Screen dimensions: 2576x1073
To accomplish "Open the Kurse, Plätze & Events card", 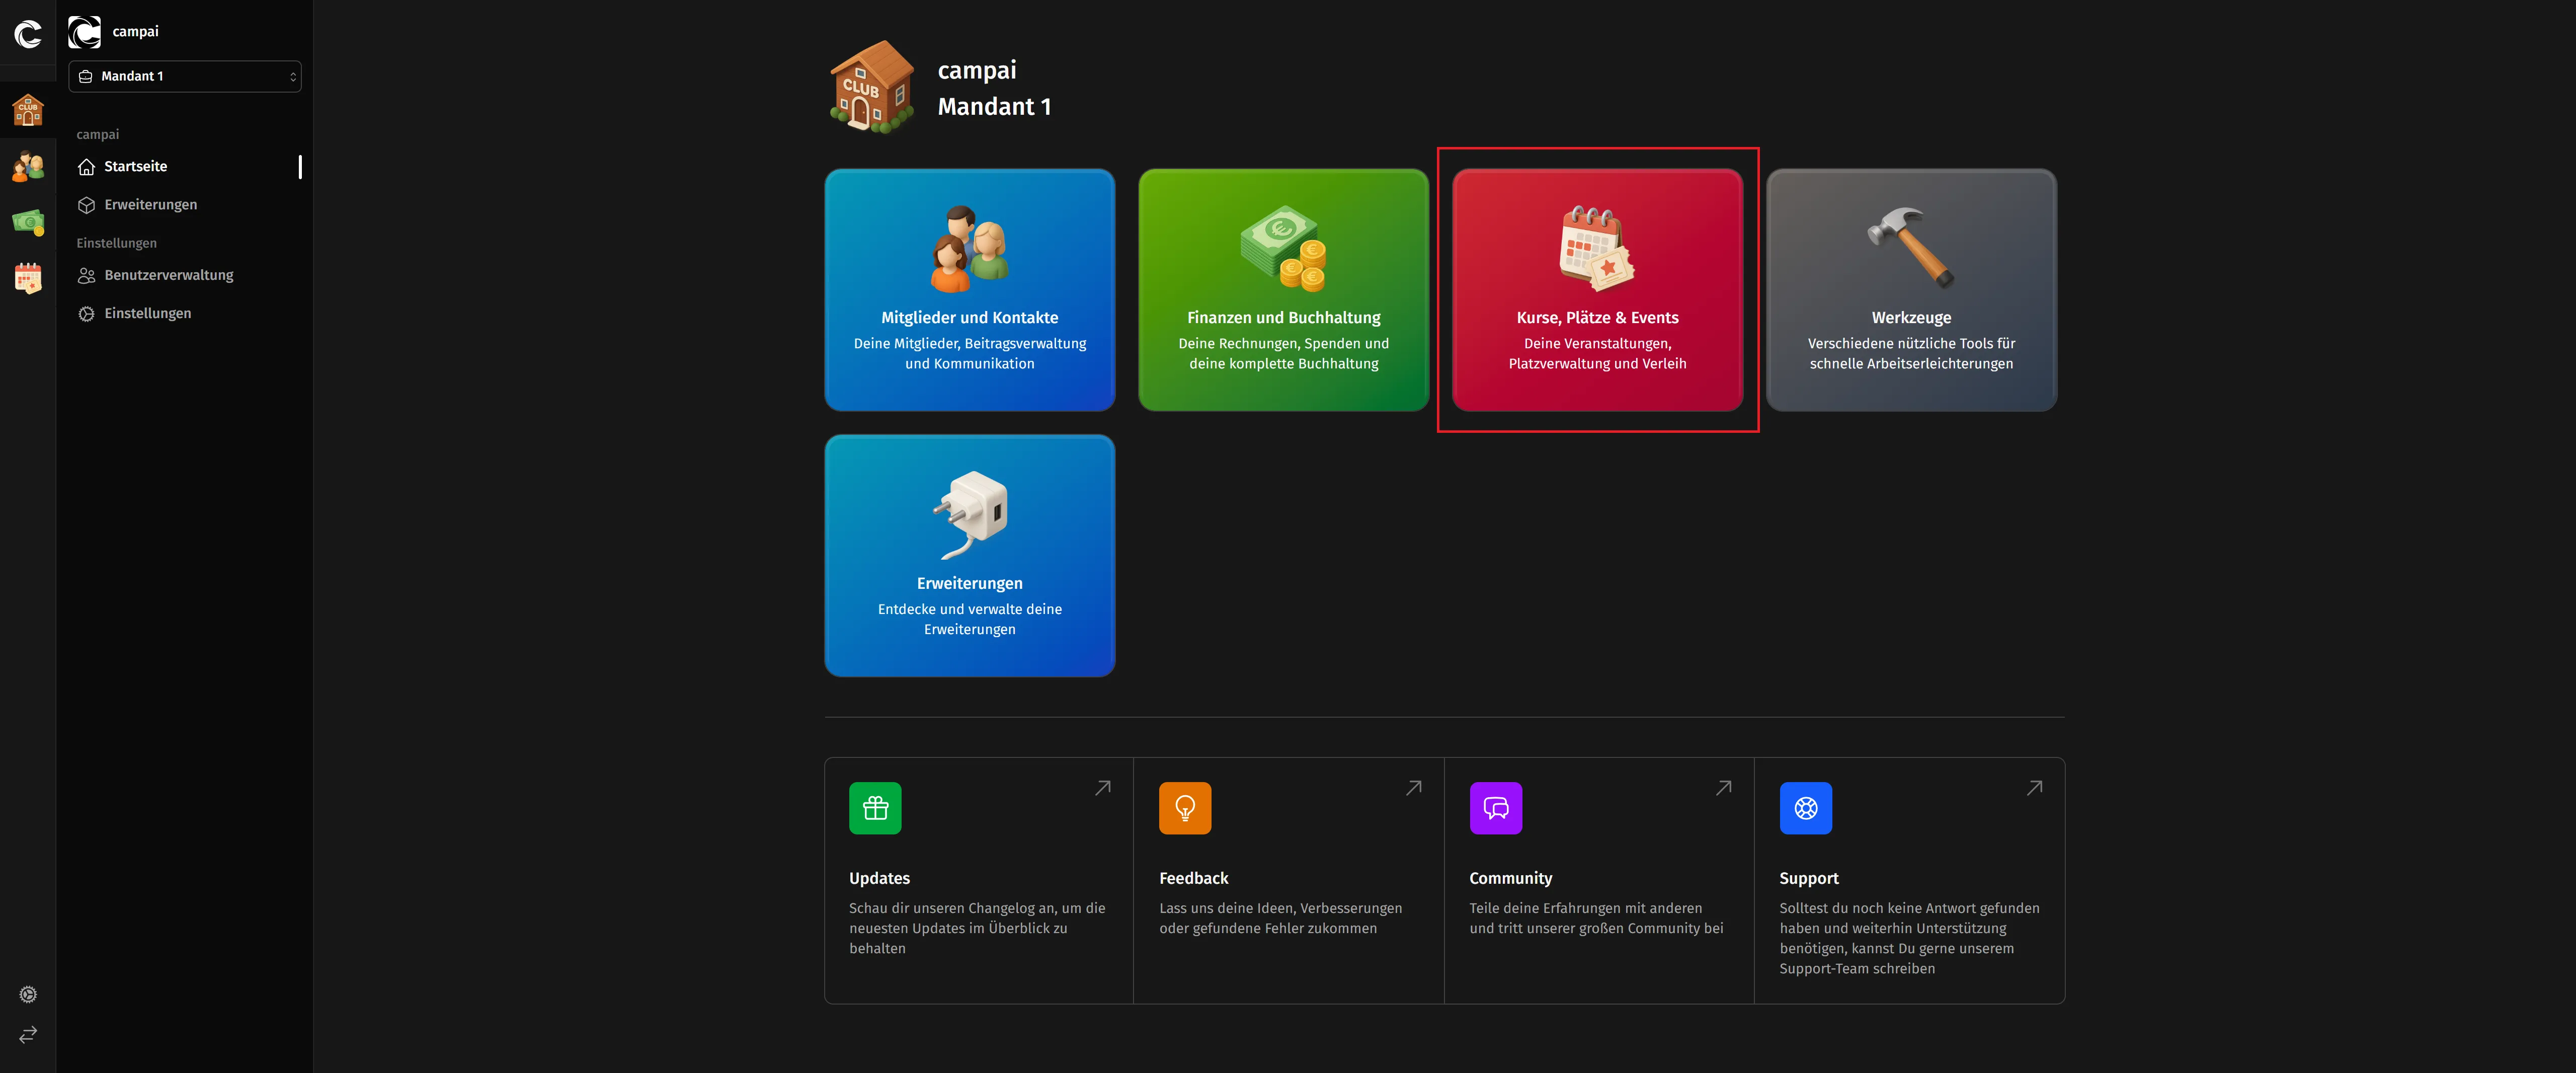I will pos(1597,290).
